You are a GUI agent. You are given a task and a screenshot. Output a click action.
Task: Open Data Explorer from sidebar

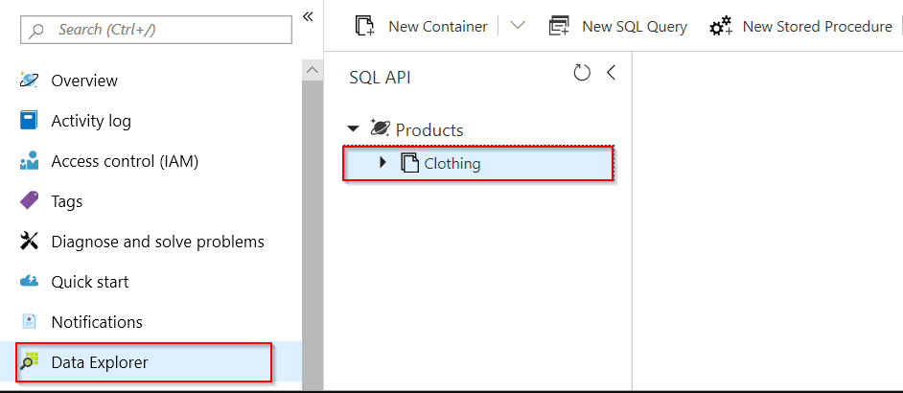pyautogui.click(x=100, y=362)
